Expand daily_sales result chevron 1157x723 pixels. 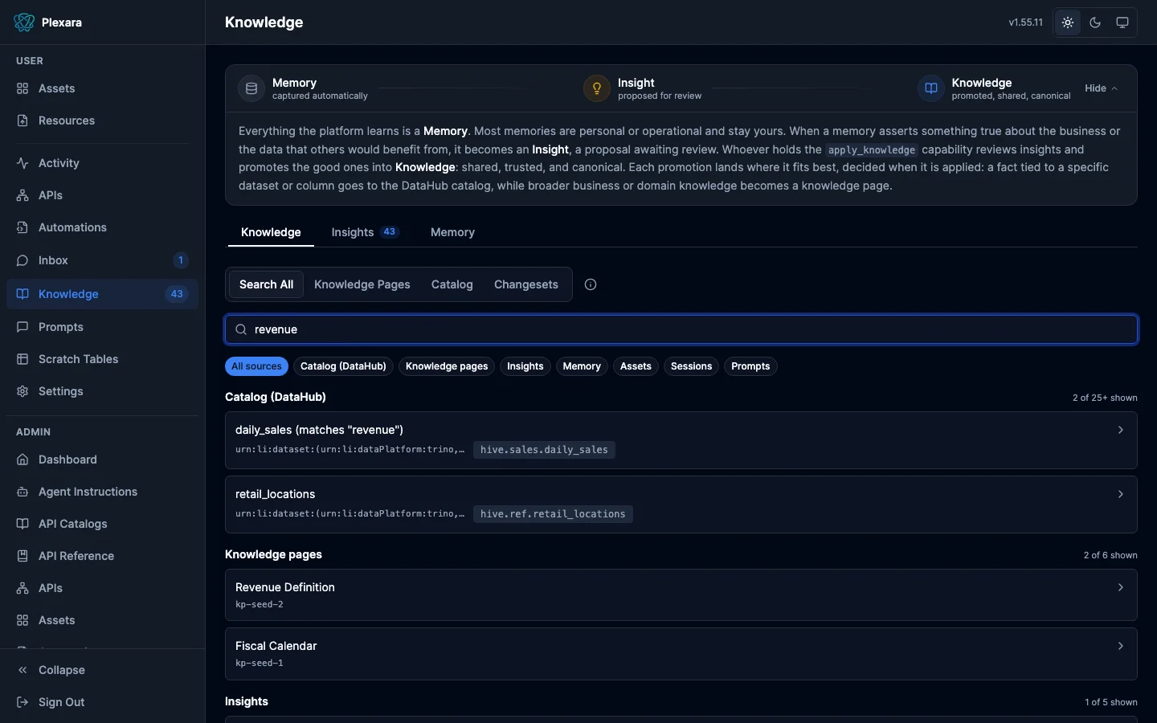point(1121,430)
